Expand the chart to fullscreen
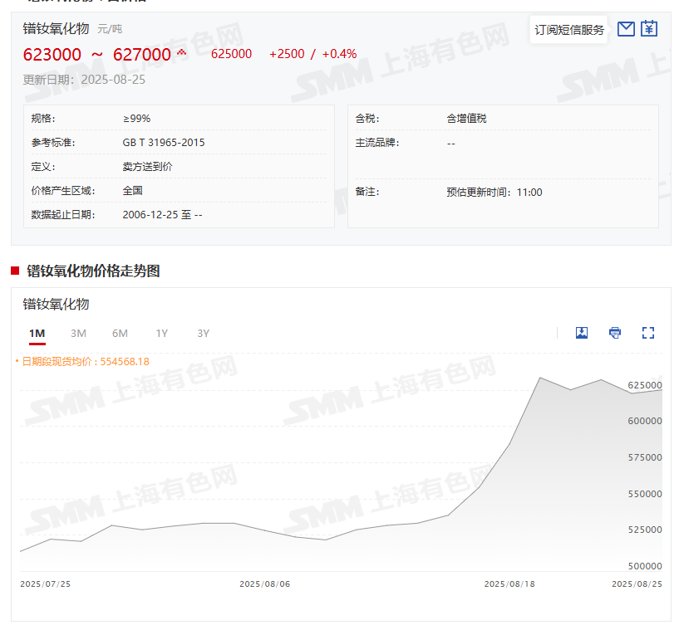The height and width of the screenshot is (625, 679). tap(648, 333)
